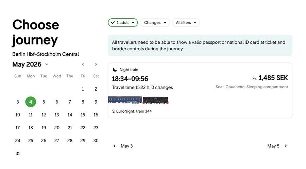Choose May 15 in the calendar
The width and height of the screenshot is (306, 169).
point(83,115)
